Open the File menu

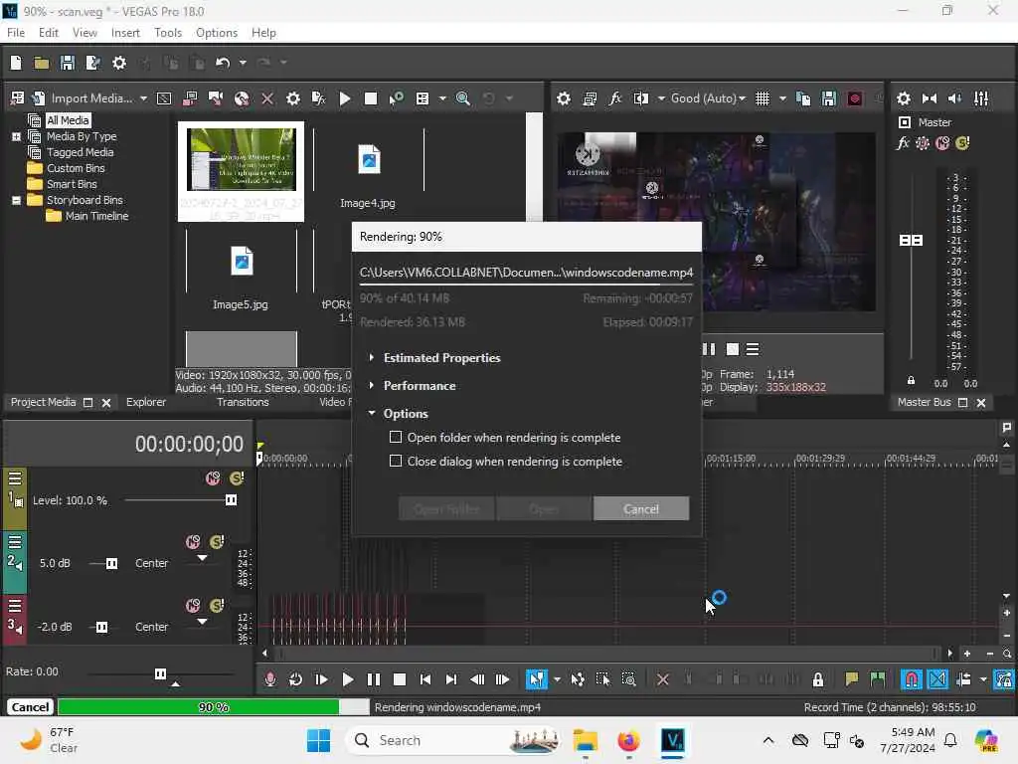16,33
